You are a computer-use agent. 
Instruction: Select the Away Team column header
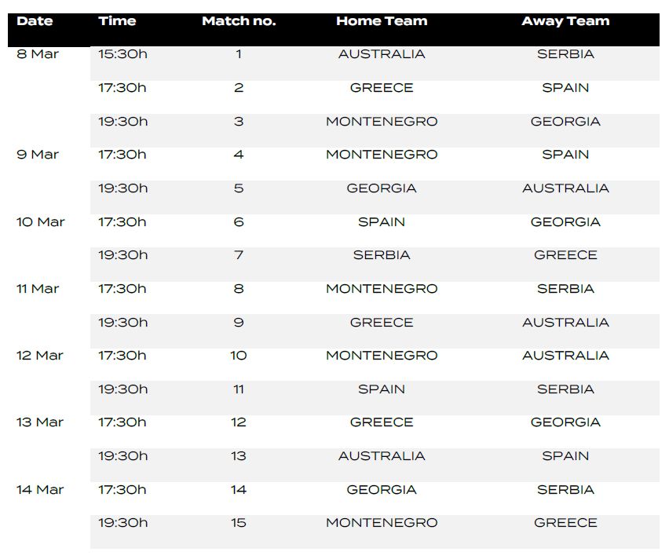pyautogui.click(x=565, y=21)
